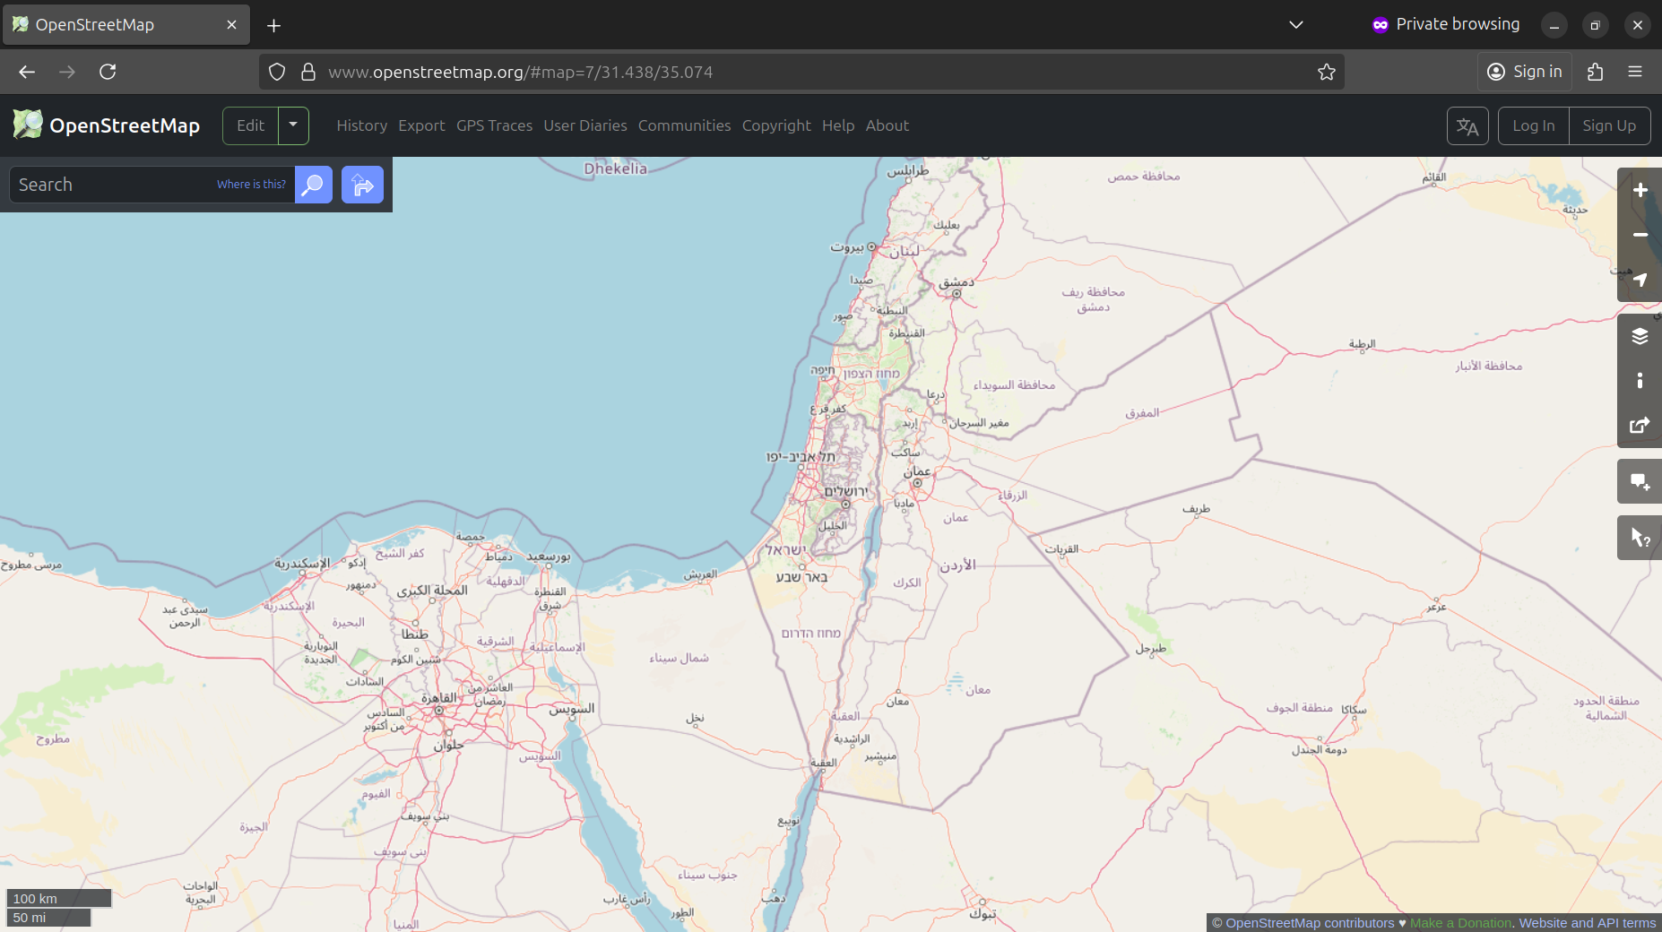Image resolution: width=1662 pixels, height=932 pixels.
Task: Add a note to the map
Action: point(1640,482)
